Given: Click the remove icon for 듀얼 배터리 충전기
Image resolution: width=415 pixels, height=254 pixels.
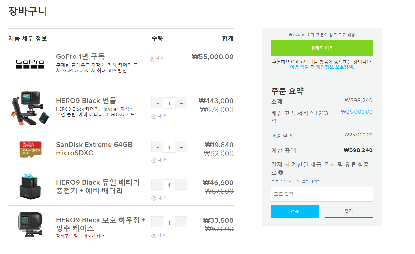Looking at the screenshot, I should point(154,198).
